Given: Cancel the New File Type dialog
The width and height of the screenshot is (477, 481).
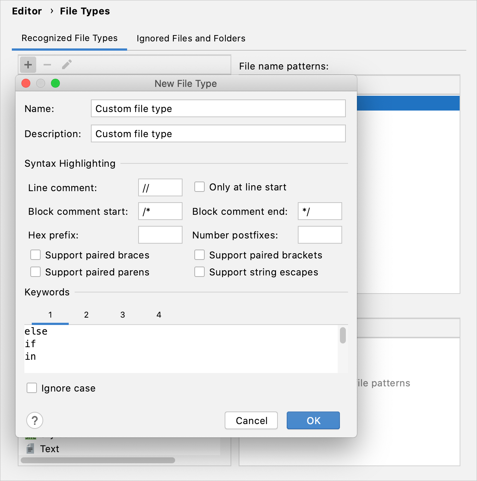Looking at the screenshot, I should (x=251, y=420).
